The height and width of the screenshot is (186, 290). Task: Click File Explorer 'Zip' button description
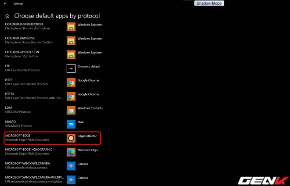pos(22,56)
